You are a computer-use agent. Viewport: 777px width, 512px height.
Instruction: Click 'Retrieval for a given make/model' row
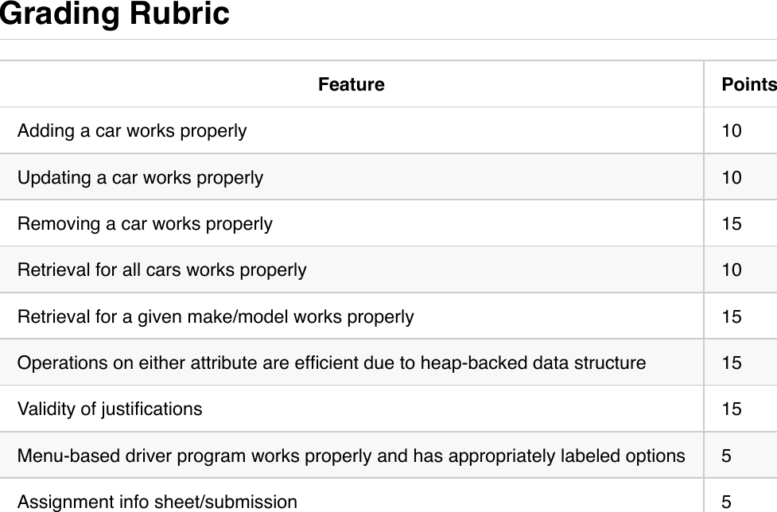pyautogui.click(x=216, y=316)
